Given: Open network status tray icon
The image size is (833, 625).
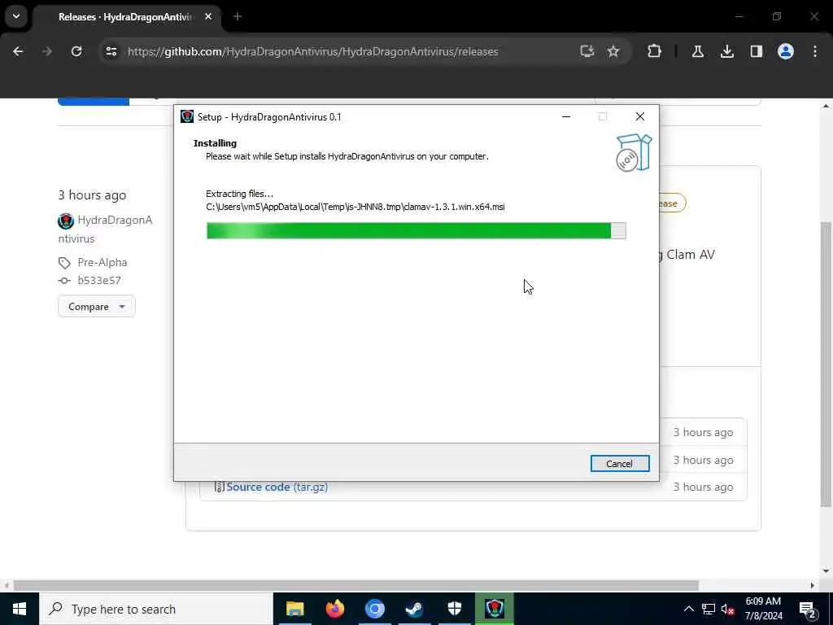Looking at the screenshot, I should pyautogui.click(x=709, y=609).
